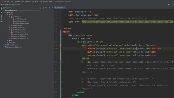174x98 pixels.
Task: Click the External Libraries icon
Action: coord(6,45)
